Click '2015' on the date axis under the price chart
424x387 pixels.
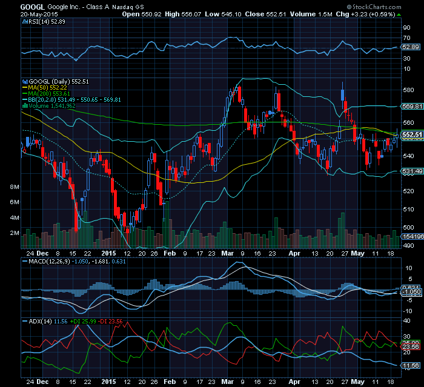pos(108,253)
